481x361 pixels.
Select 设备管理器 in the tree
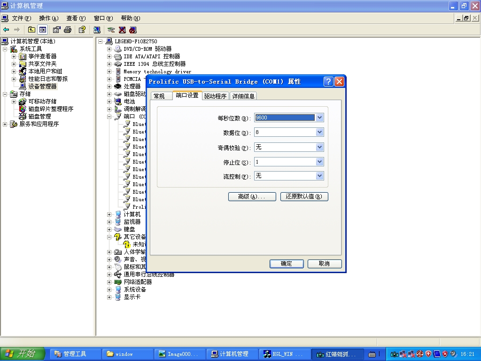pyautogui.click(x=42, y=86)
